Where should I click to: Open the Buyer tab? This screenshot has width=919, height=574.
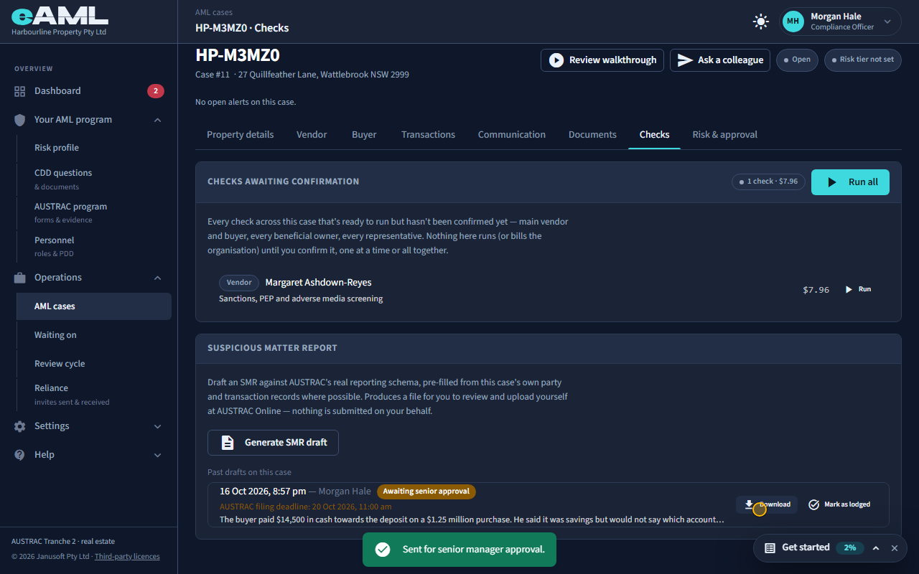pos(364,134)
